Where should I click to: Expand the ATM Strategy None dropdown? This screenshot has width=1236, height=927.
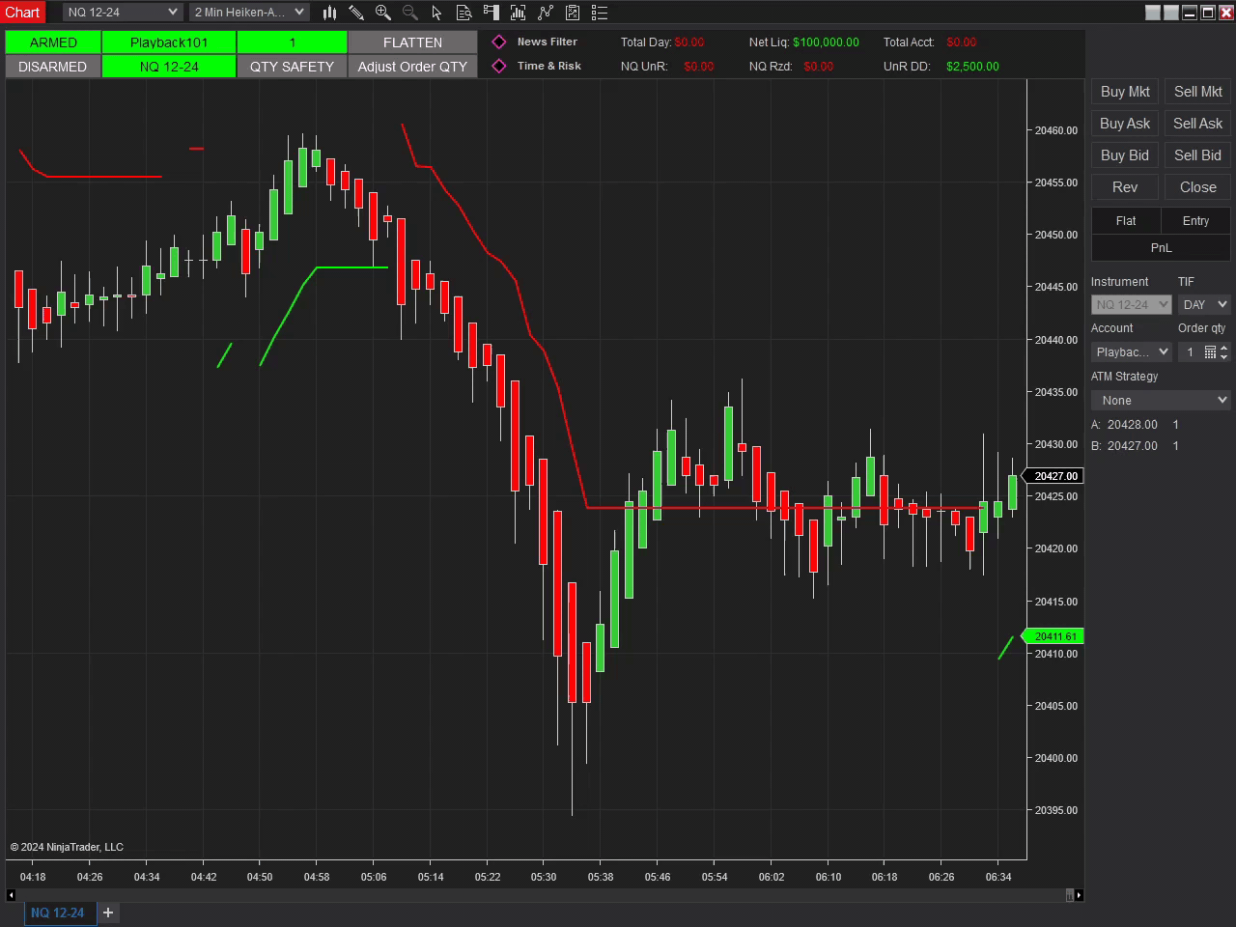click(x=1161, y=399)
